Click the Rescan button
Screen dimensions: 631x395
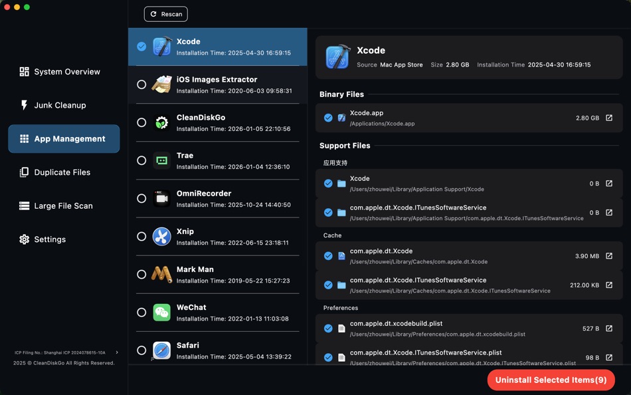165,13
